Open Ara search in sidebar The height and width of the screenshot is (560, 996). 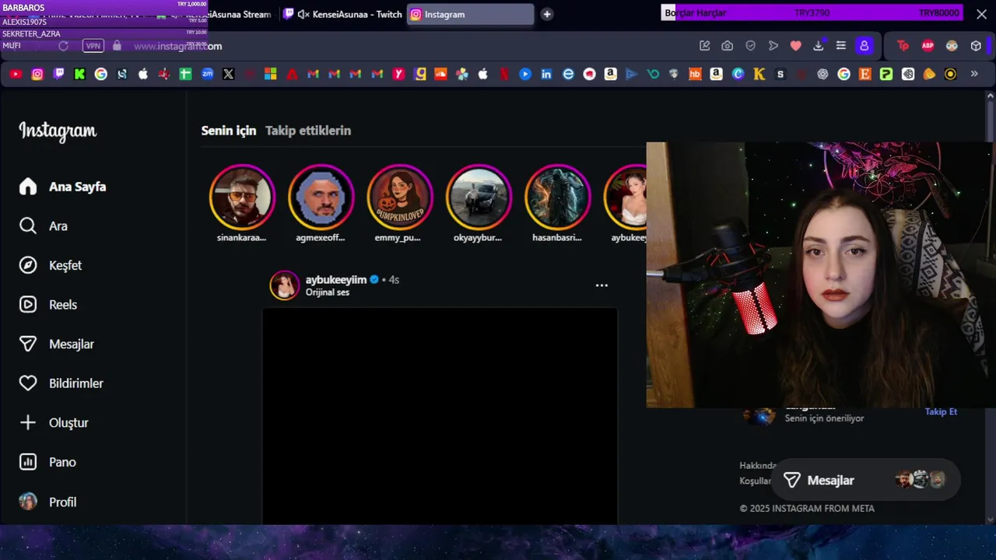(44, 226)
